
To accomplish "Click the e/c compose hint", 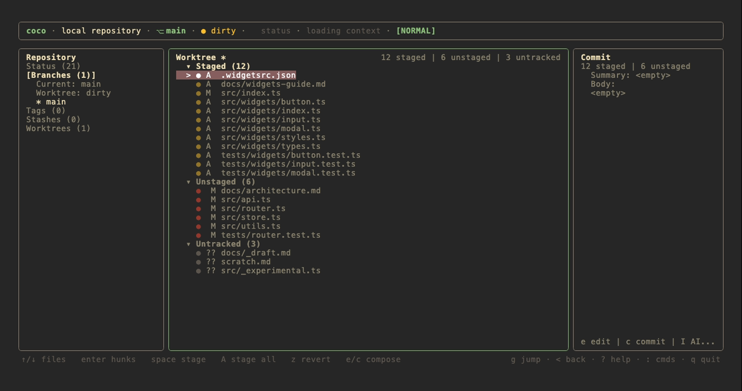I will click(x=373, y=360).
